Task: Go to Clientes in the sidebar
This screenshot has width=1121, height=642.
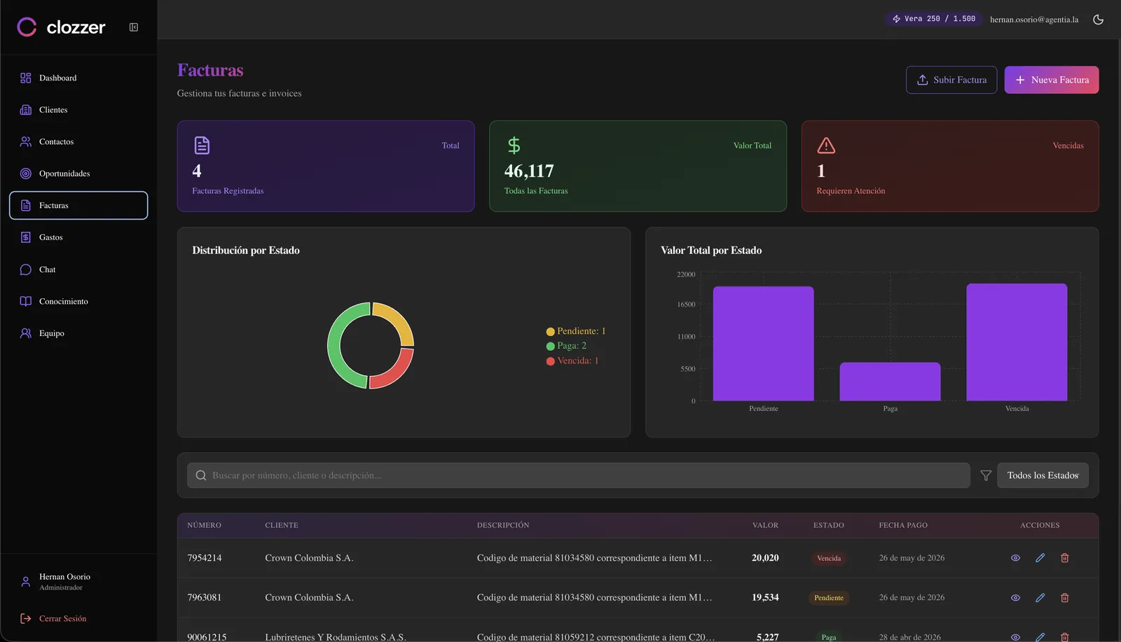Action: tap(78, 110)
